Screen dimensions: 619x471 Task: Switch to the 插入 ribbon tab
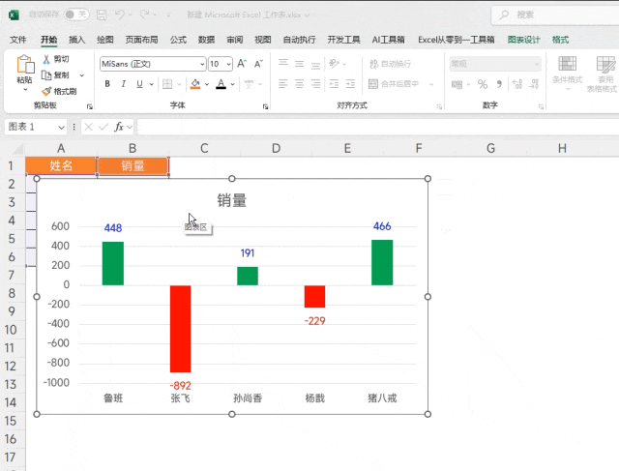pyautogui.click(x=77, y=40)
